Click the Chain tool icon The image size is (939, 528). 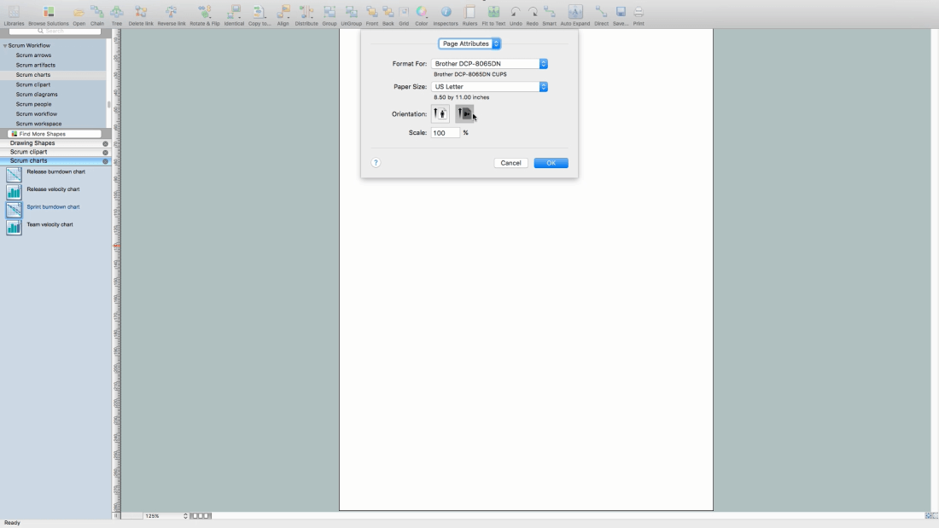point(97,13)
